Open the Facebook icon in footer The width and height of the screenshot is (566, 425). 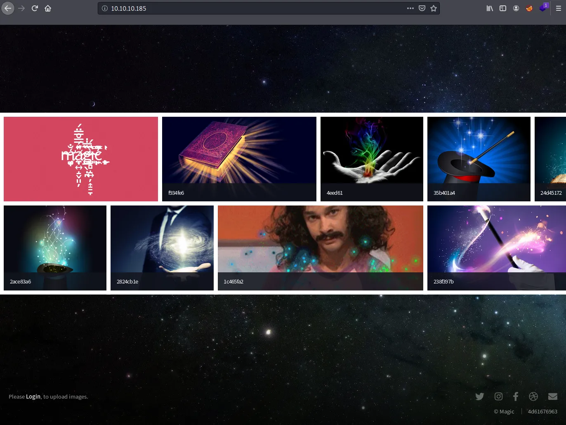click(x=516, y=397)
